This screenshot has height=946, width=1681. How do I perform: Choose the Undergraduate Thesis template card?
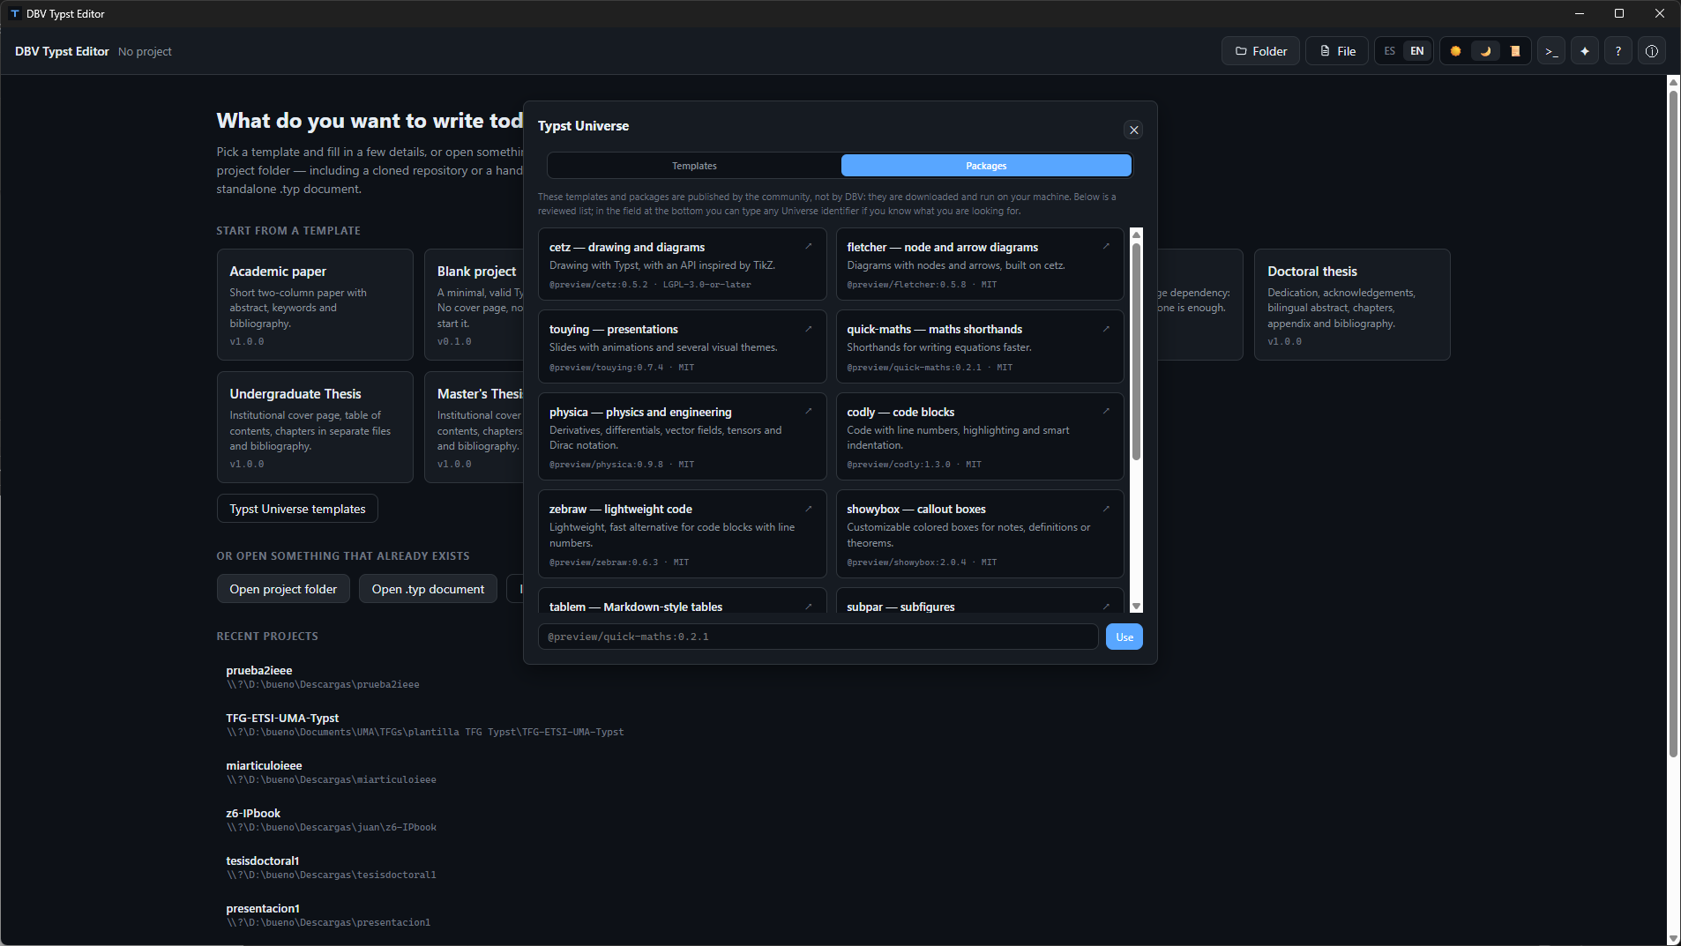coord(315,427)
